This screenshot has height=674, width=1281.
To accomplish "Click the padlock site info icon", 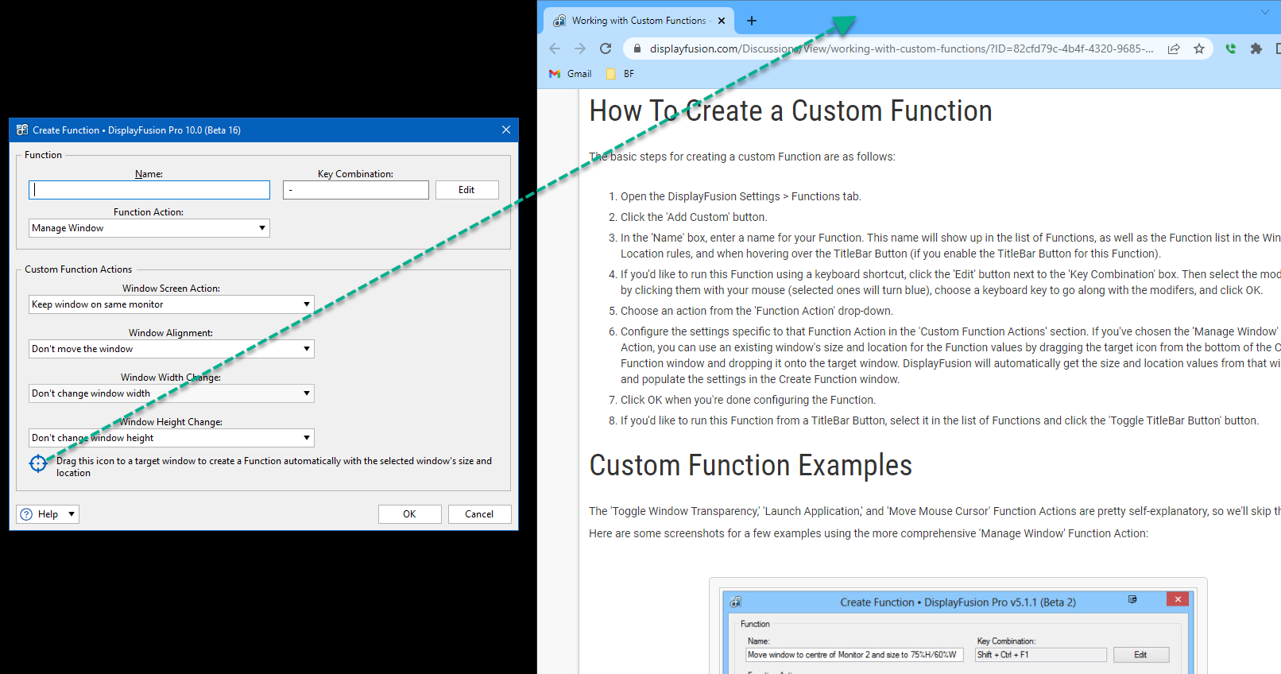I will (637, 48).
